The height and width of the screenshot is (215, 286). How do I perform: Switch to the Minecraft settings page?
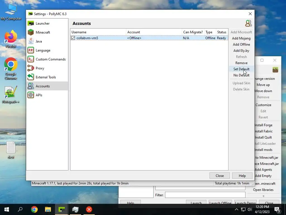47,32
